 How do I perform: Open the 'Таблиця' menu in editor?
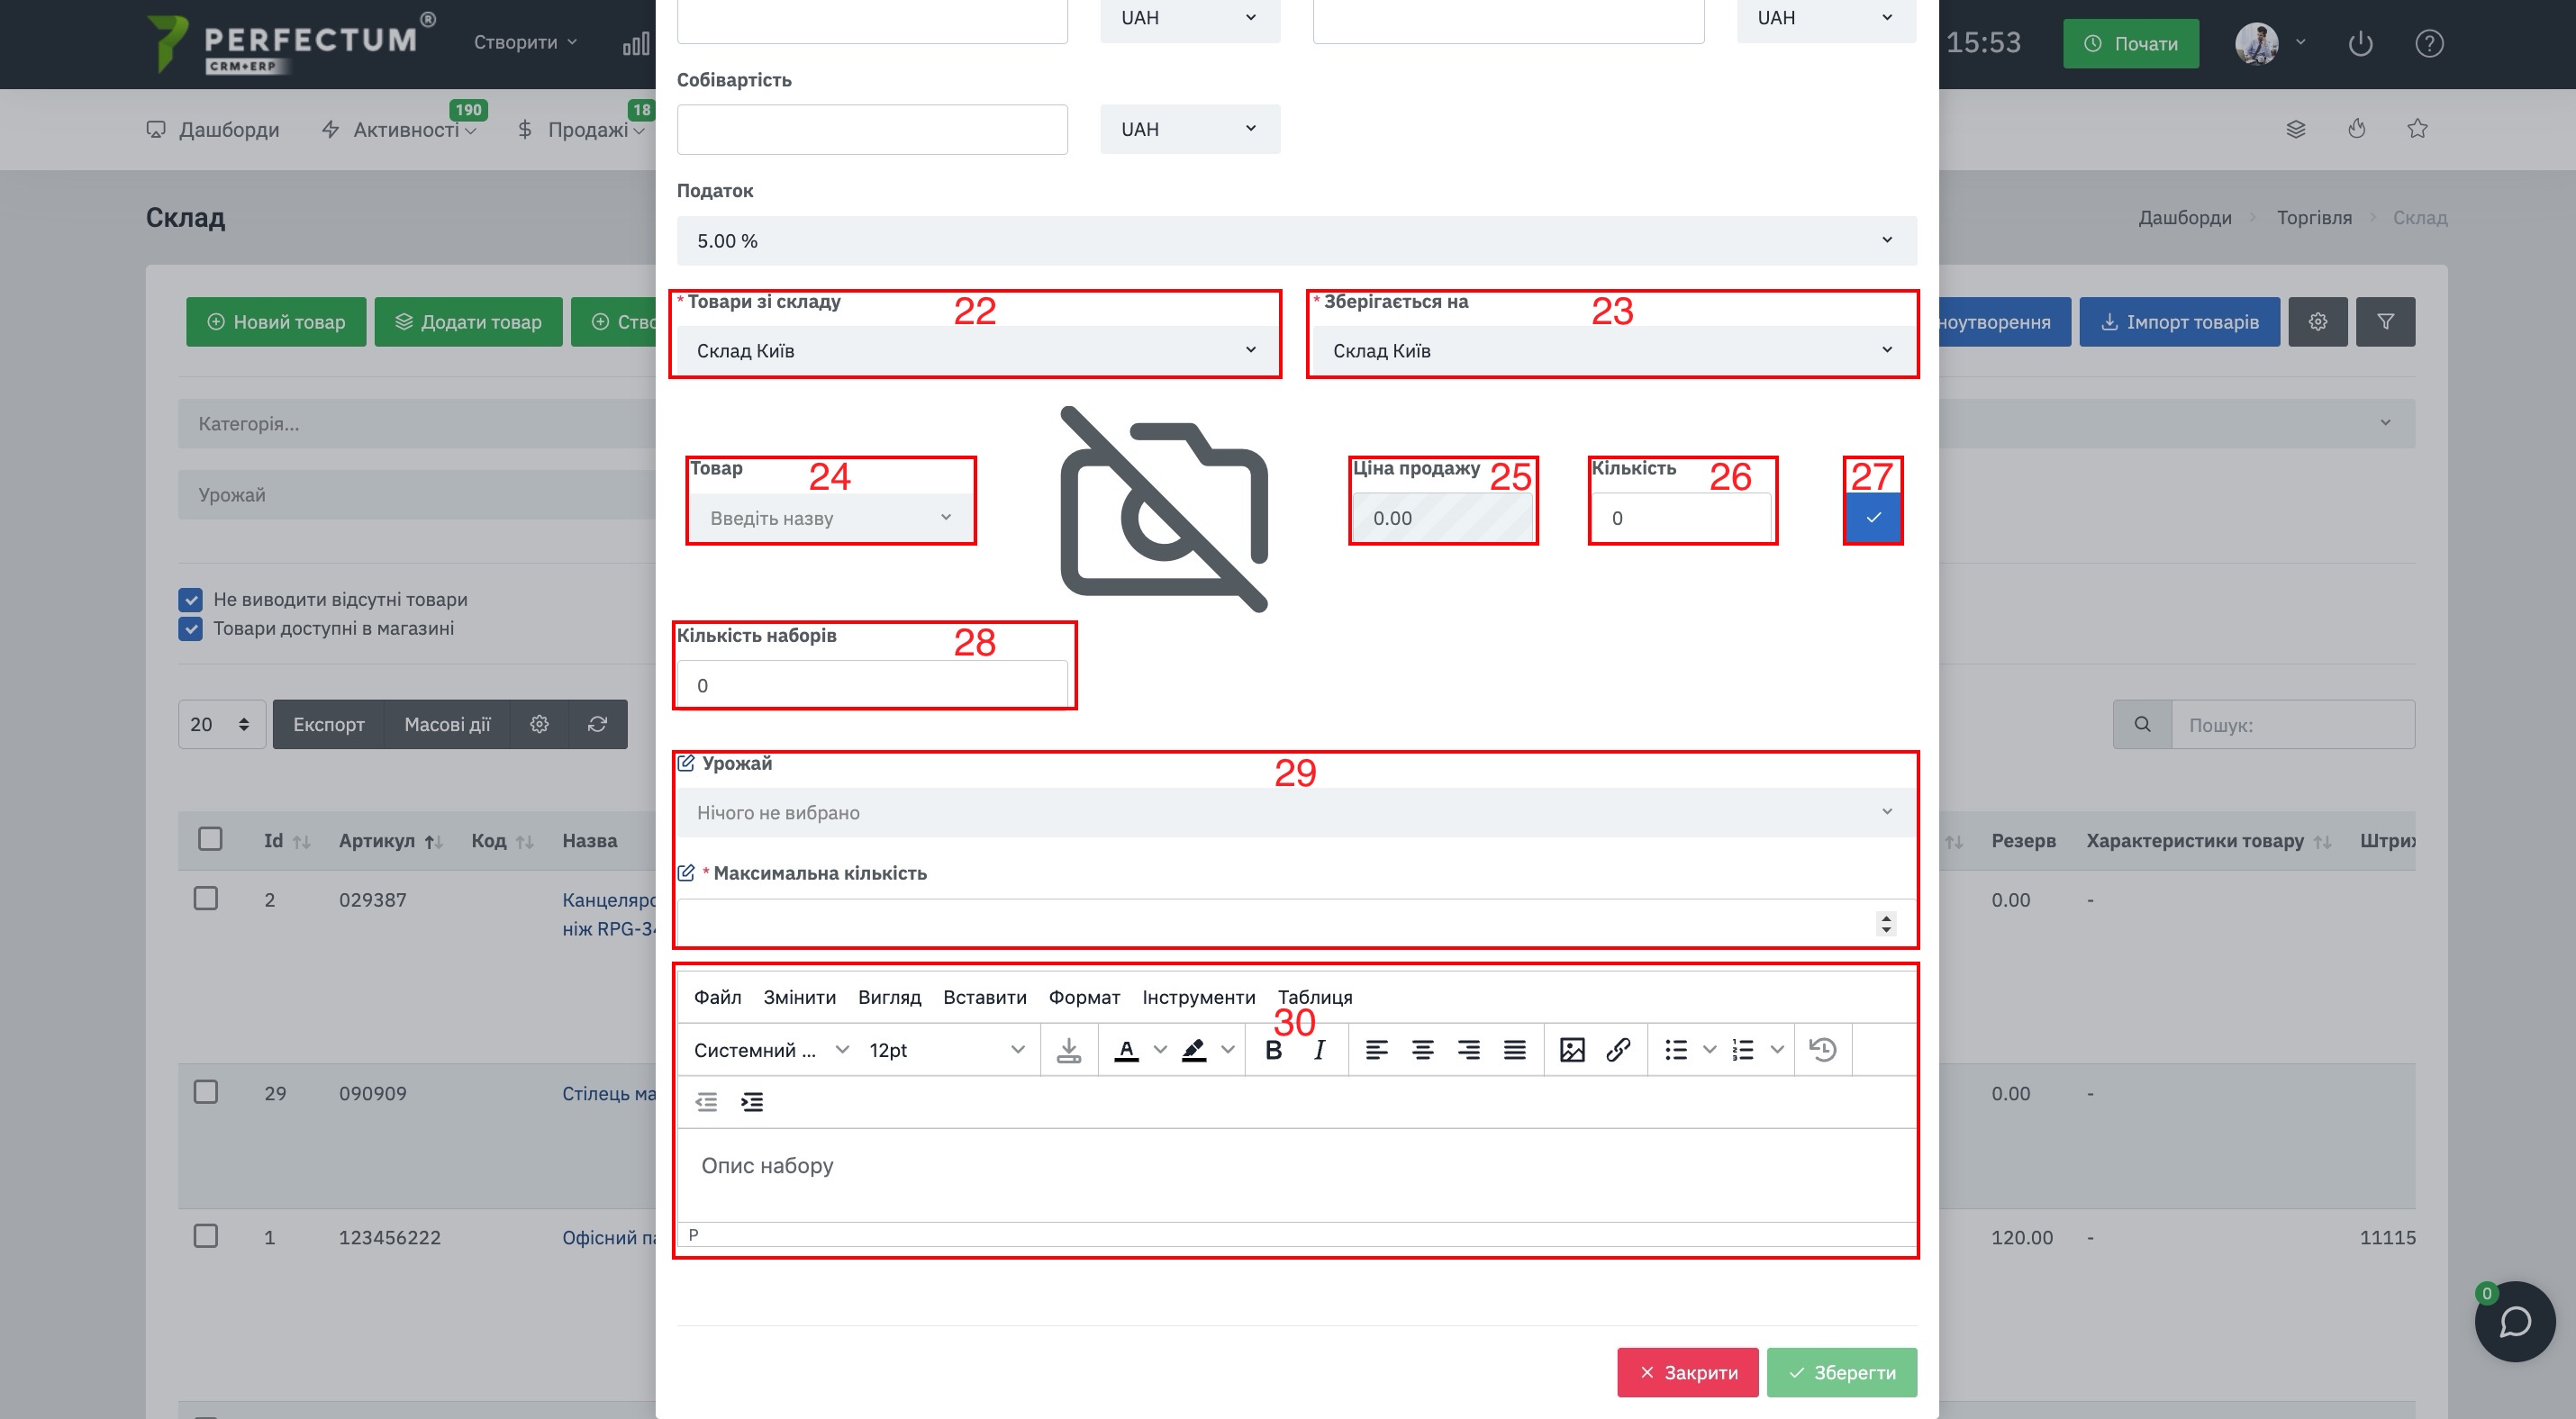[x=1315, y=997]
